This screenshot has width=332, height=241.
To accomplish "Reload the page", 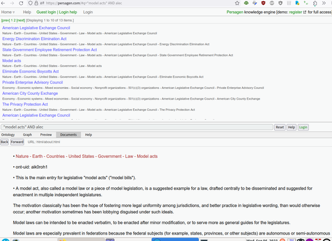I will [21, 3].
